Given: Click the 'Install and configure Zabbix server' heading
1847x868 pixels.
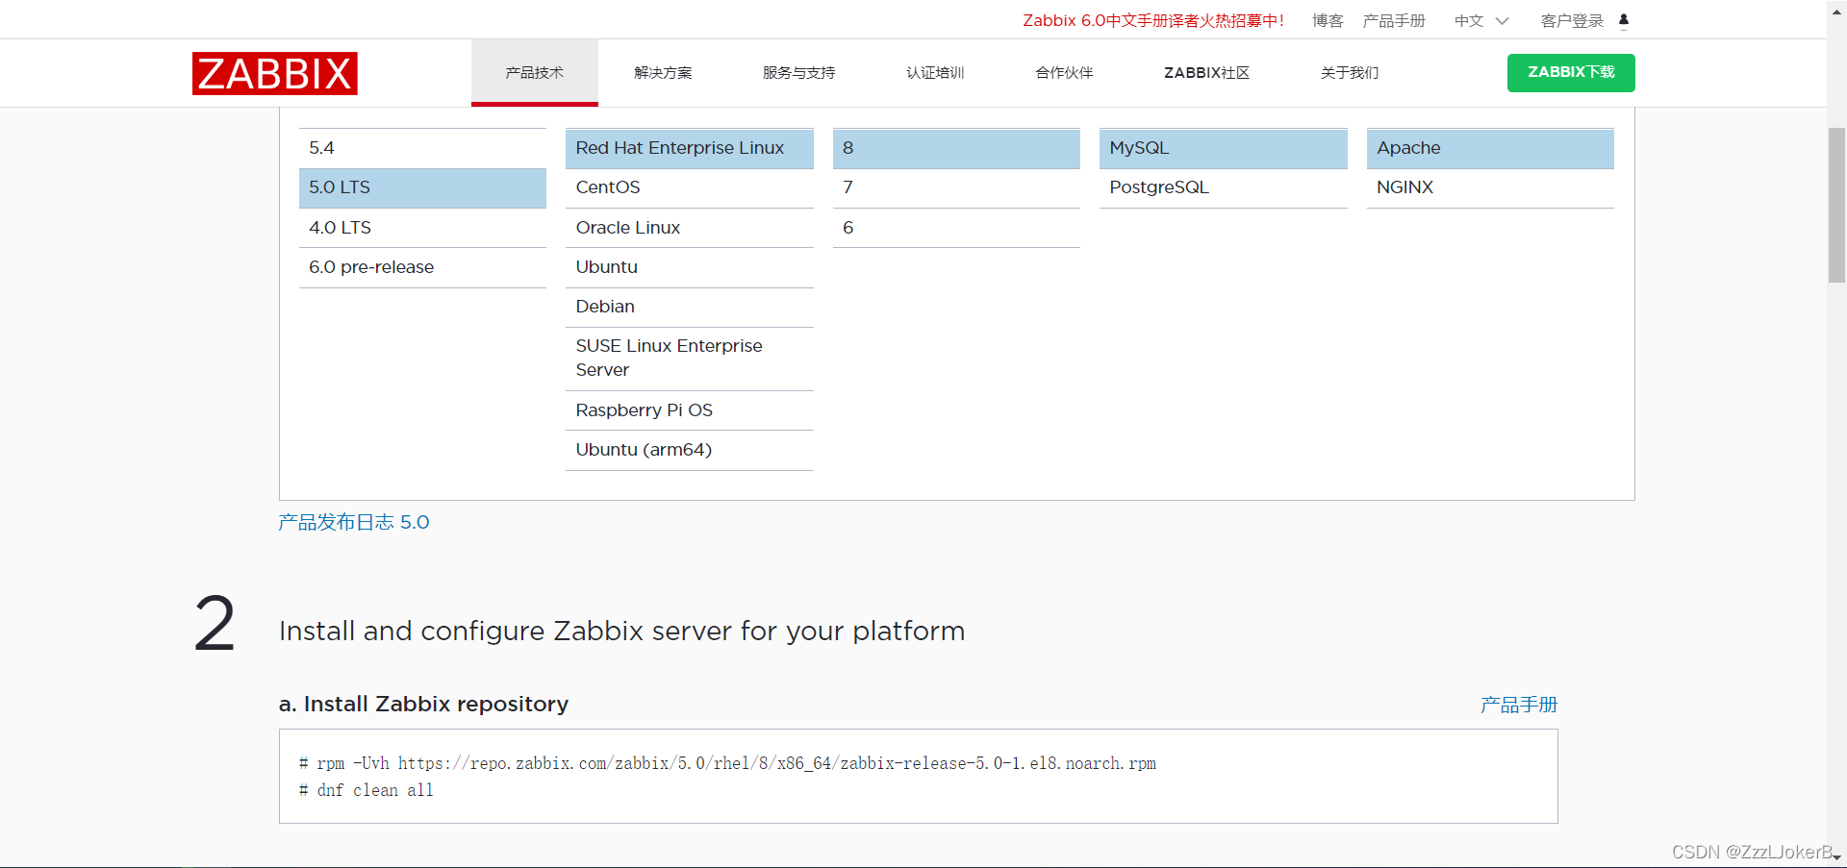Looking at the screenshot, I should (621, 631).
